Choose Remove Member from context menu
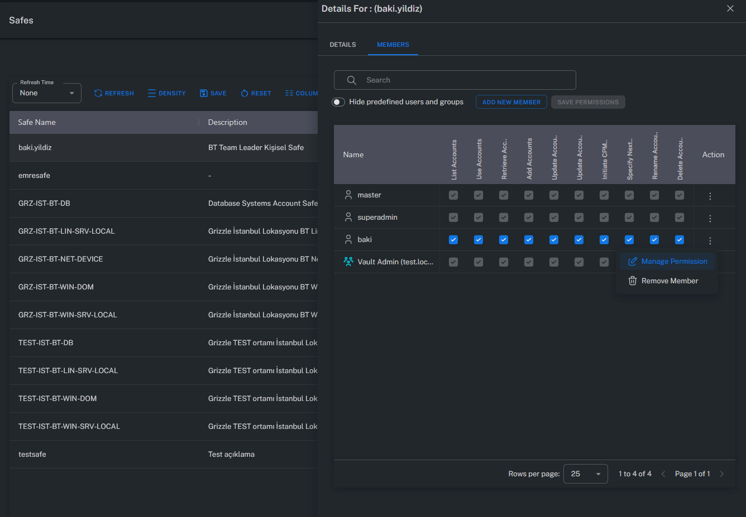The image size is (746, 517). point(663,281)
